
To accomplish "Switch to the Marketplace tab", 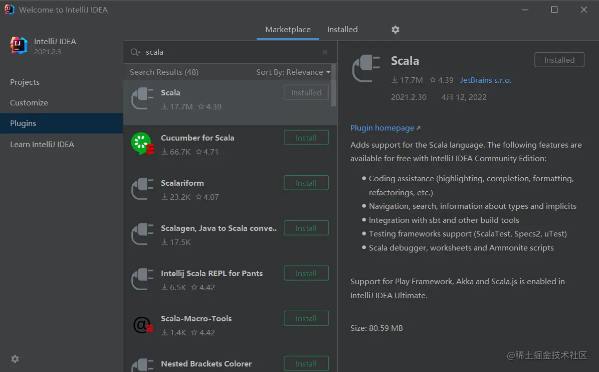I will [288, 30].
